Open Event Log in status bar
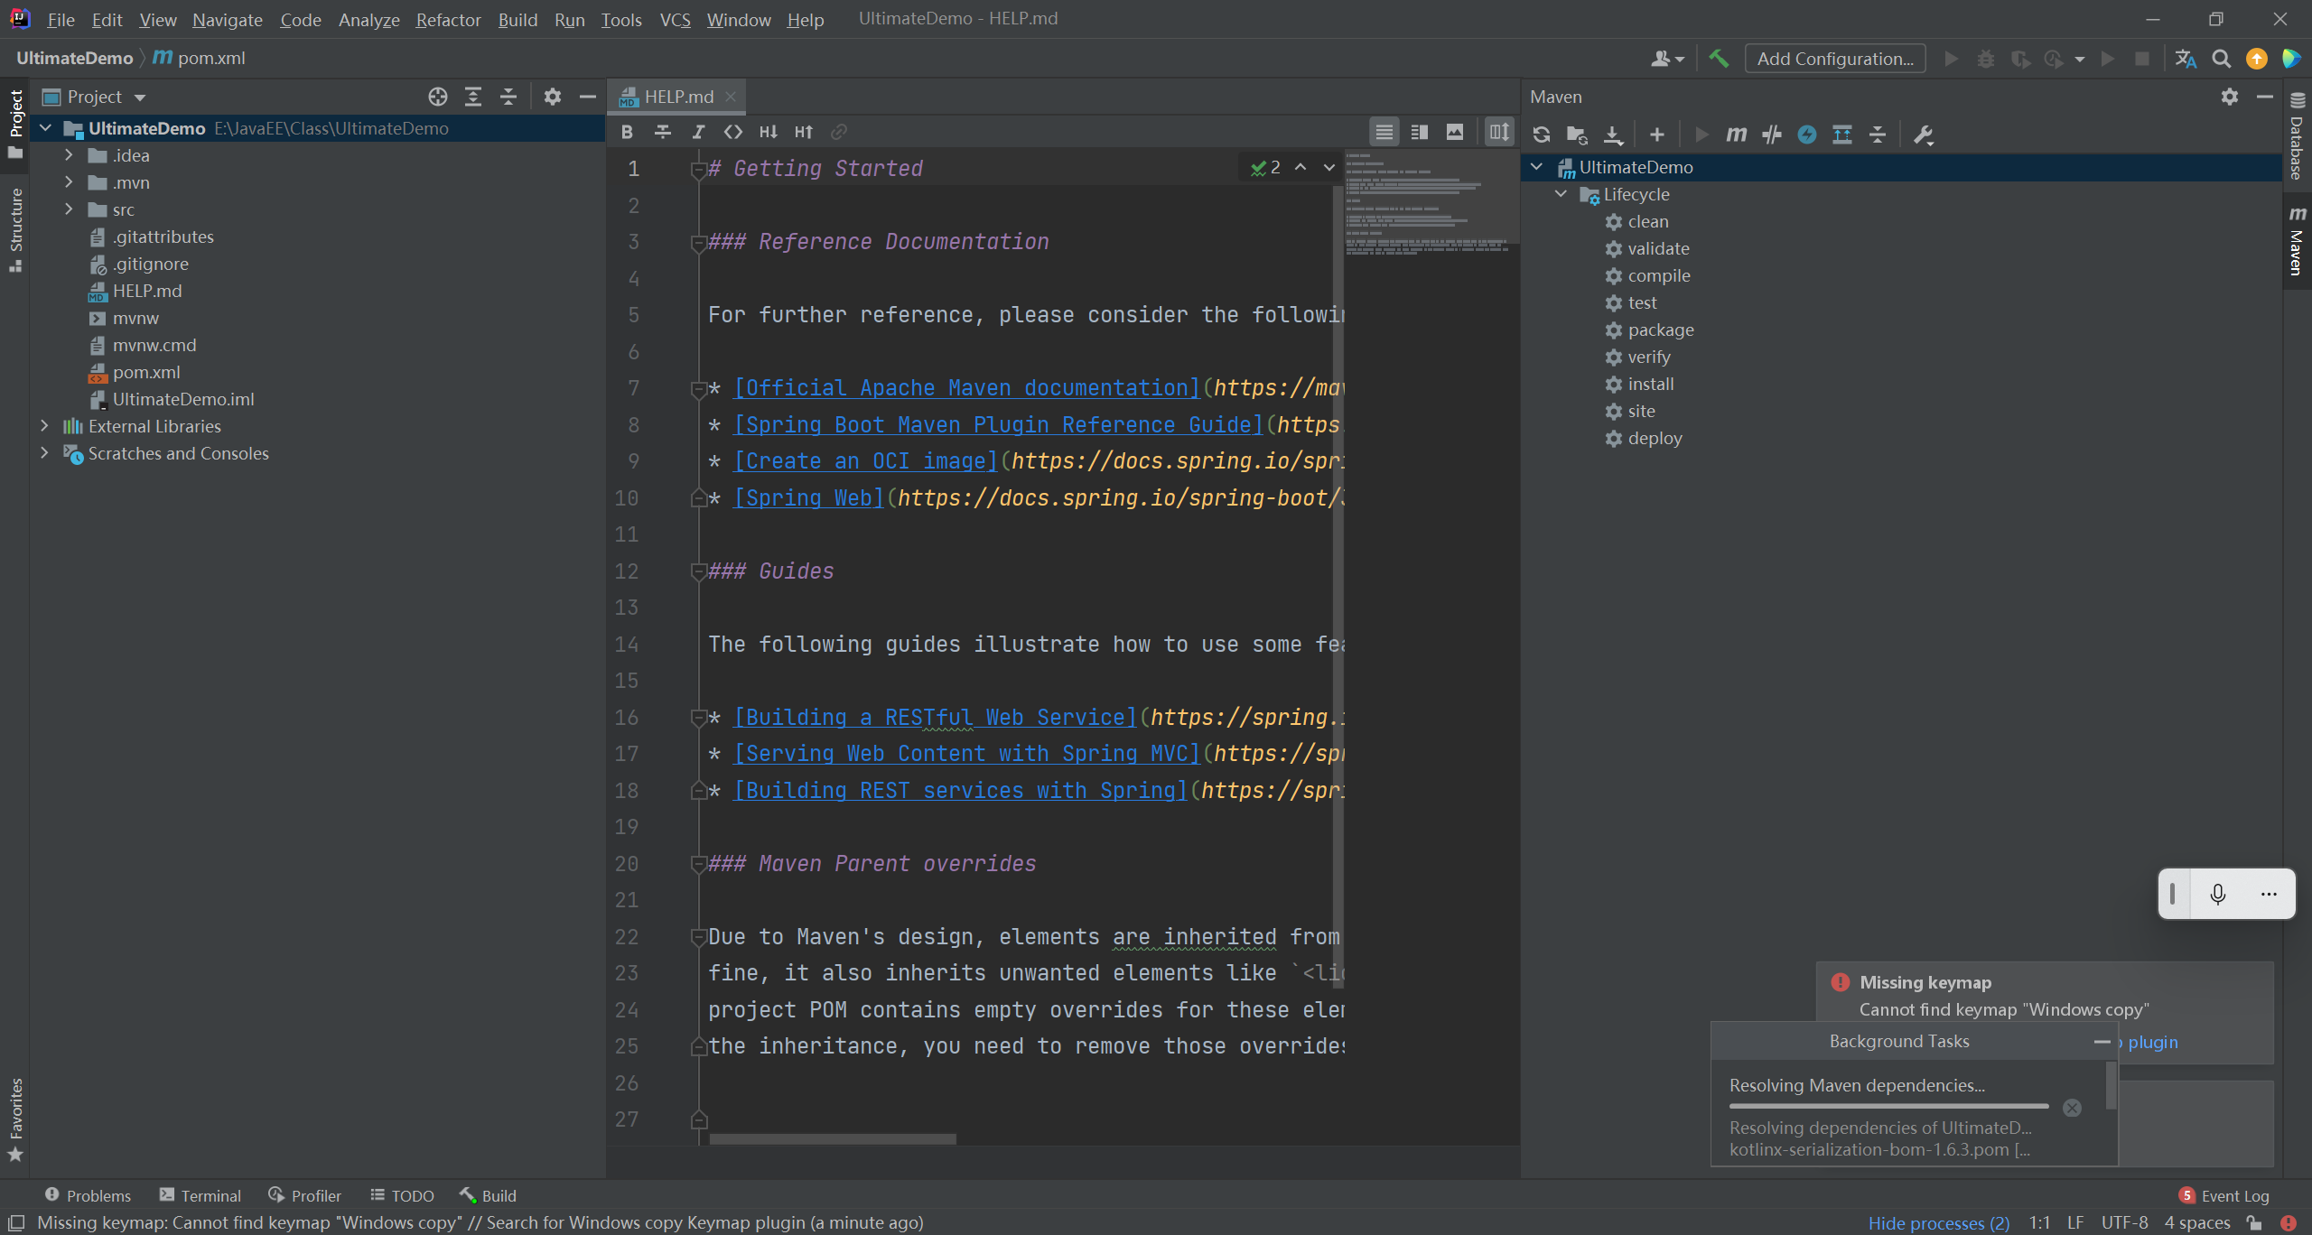 point(2223,1195)
